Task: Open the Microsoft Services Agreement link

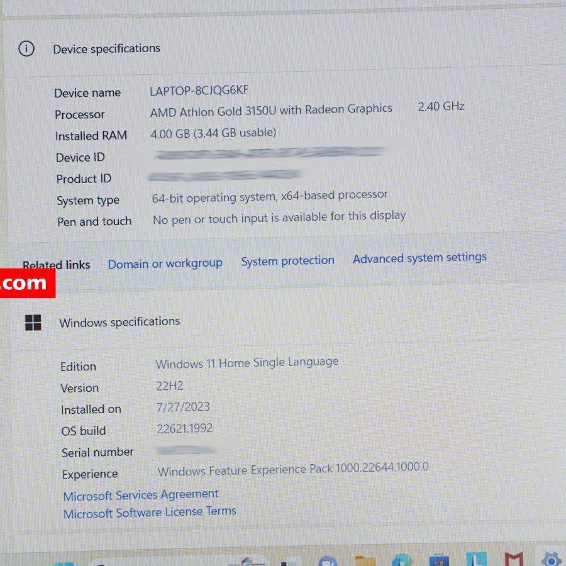Action: click(x=141, y=495)
